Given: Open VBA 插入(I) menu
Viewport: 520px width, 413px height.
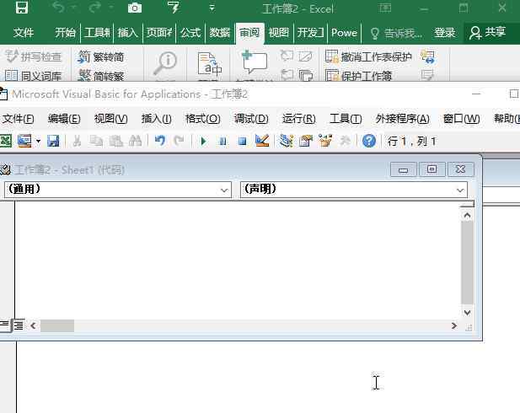Looking at the screenshot, I should pyautogui.click(x=156, y=119).
